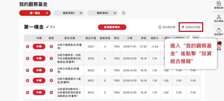Viewport: 224px width, 101px height.
Task: Click 申購 for 台新主流基金
Action: pos(39,70)
